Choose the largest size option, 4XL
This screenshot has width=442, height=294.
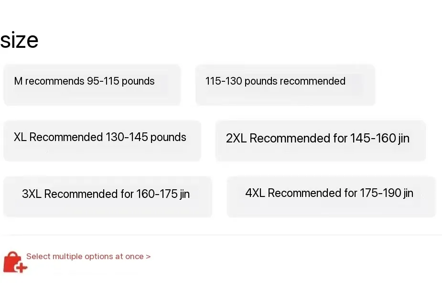[x=331, y=196]
